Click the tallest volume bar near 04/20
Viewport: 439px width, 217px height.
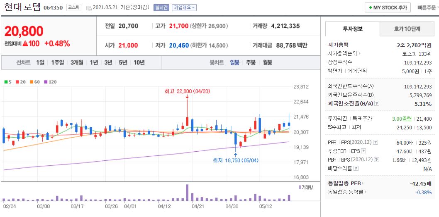[x=187, y=193]
